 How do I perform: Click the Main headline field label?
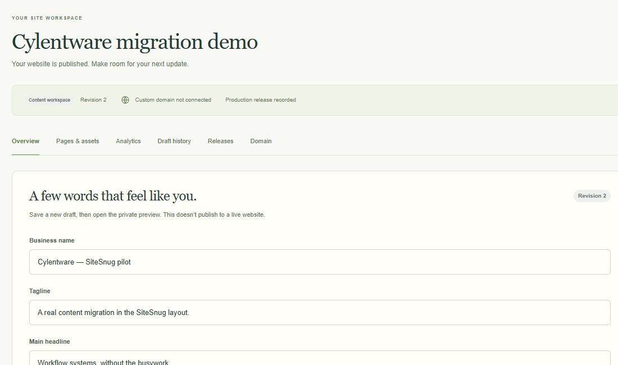pos(49,341)
